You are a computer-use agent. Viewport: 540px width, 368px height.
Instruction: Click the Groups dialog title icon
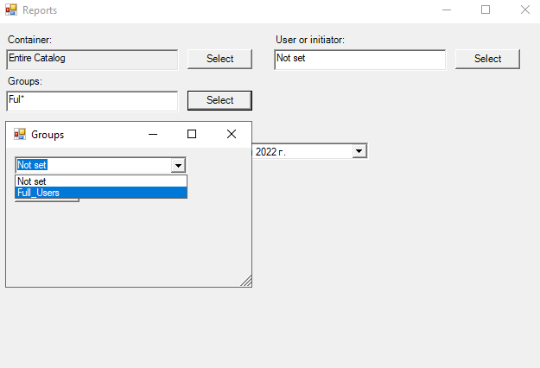[x=20, y=134]
